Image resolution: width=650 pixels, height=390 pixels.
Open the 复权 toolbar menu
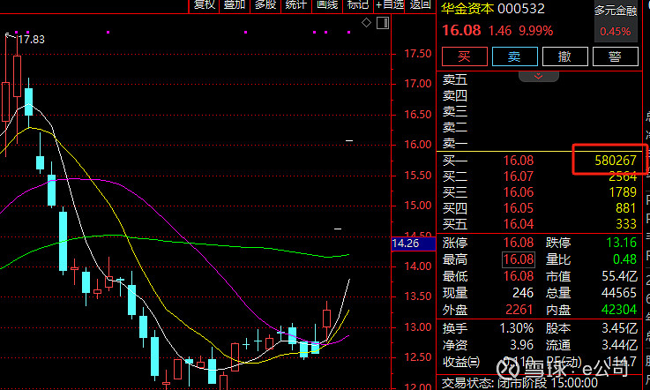click(x=205, y=5)
